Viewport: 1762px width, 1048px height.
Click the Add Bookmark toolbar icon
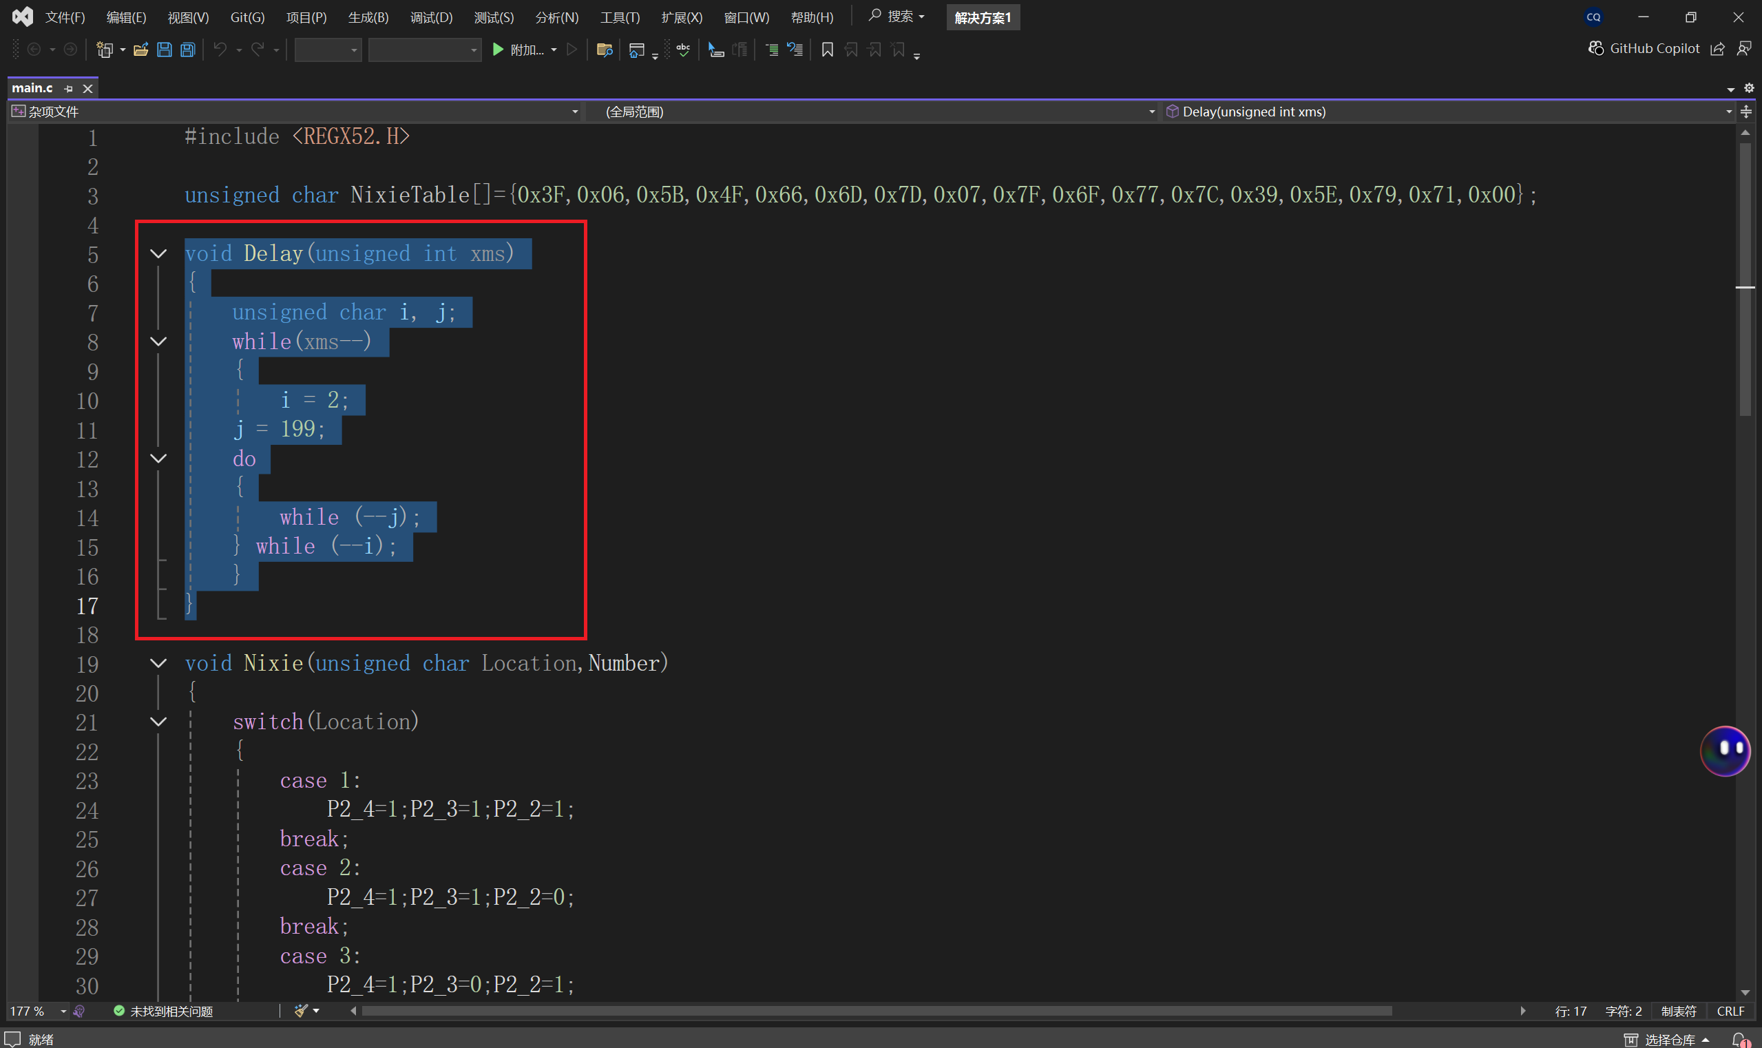pos(827,50)
